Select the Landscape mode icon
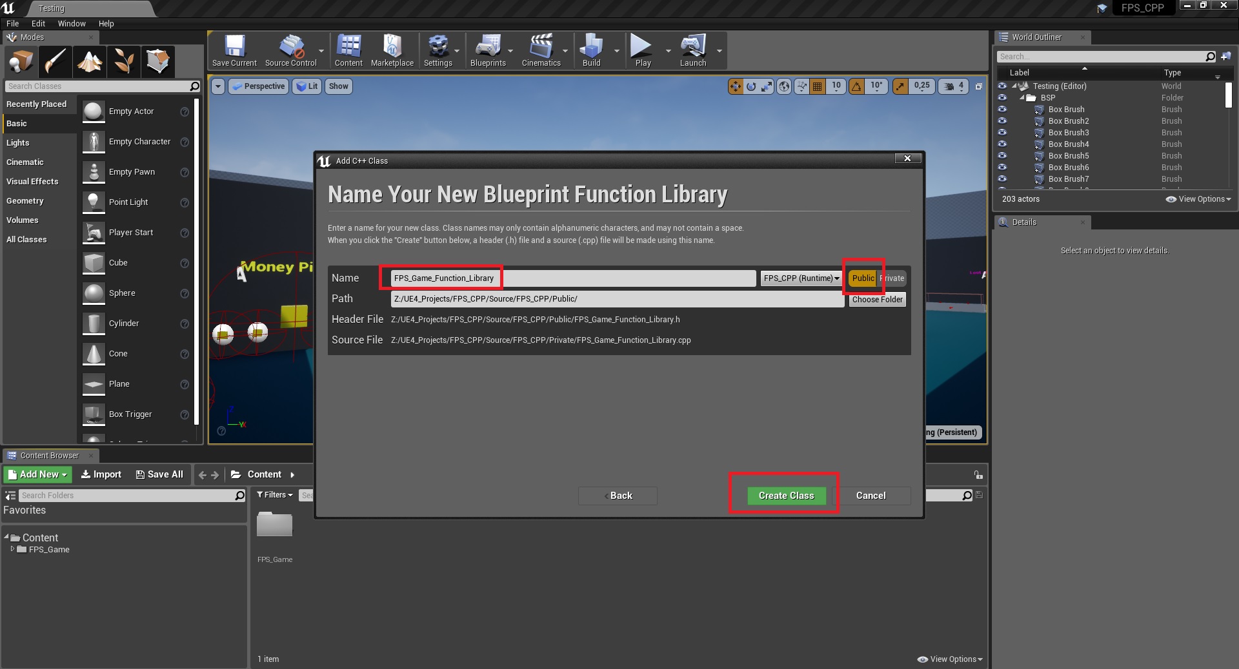Screen dimensions: 1239x669 (x=90, y=62)
